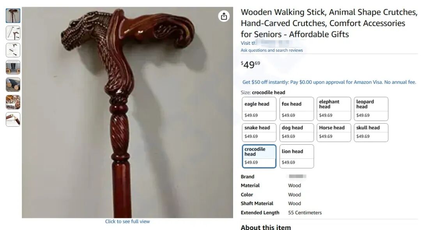
Task: Select the skull head variant
Action: pos(371,132)
